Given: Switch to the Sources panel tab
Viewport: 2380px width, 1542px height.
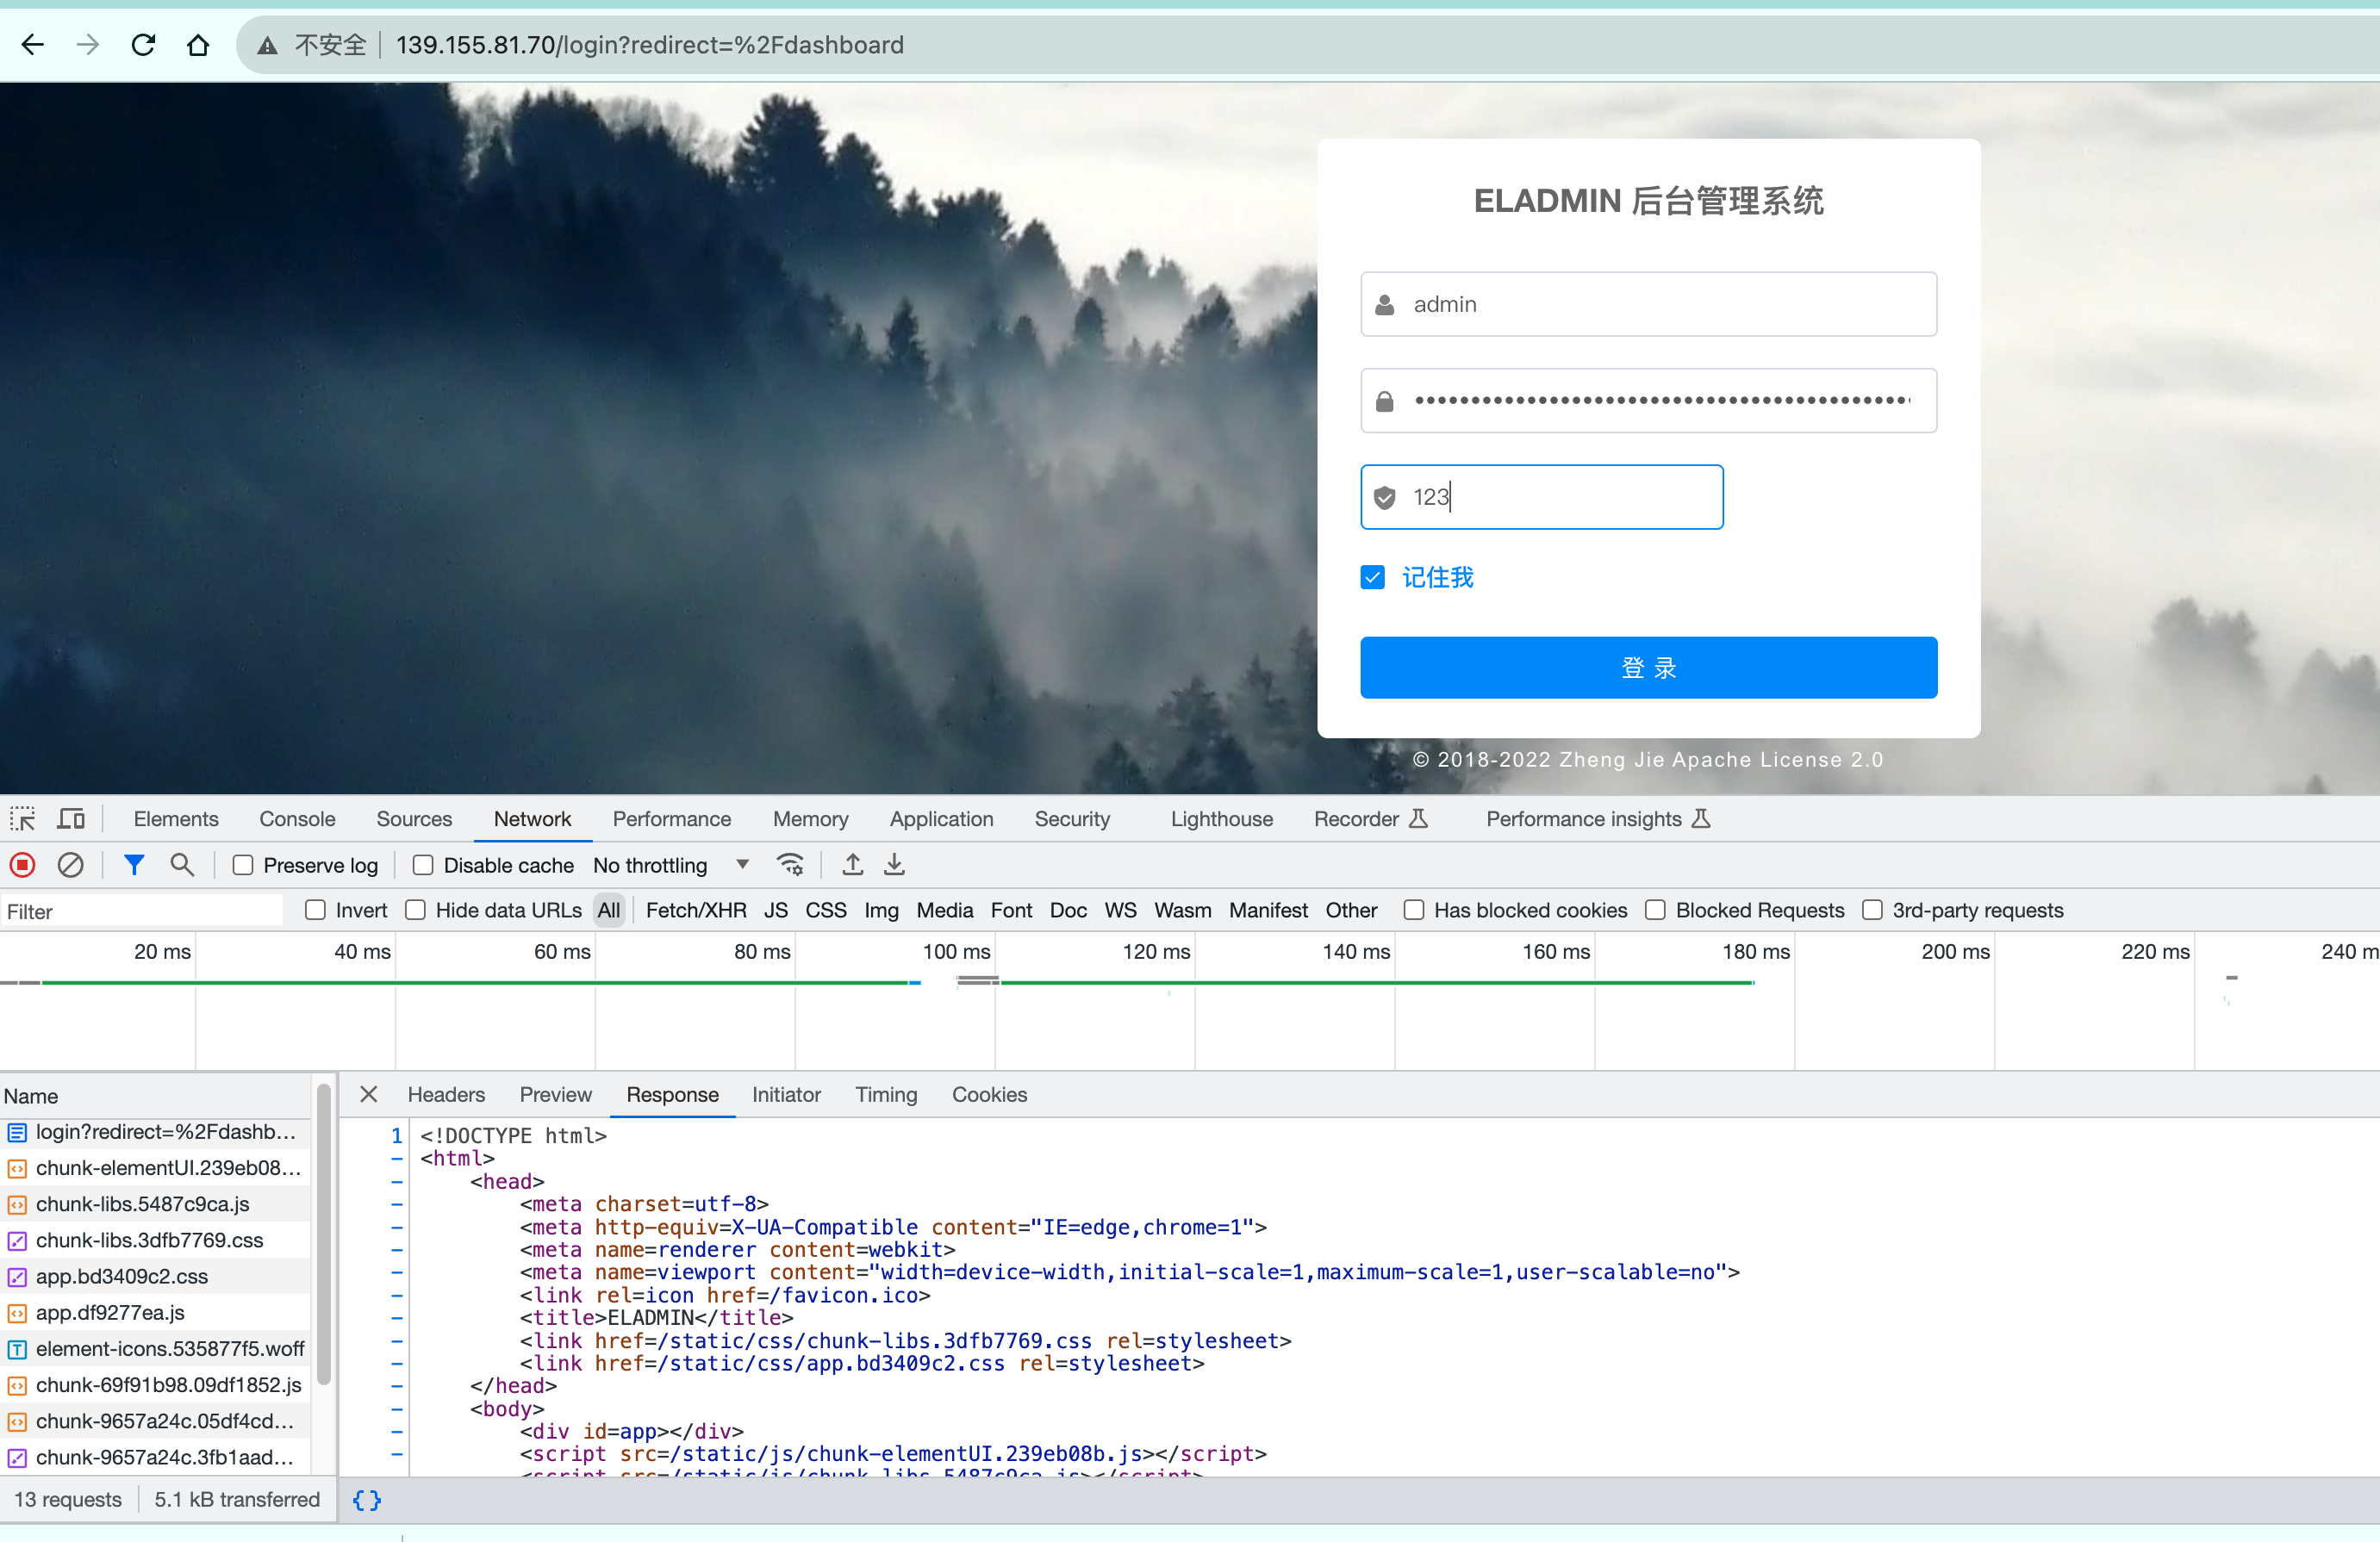Looking at the screenshot, I should (414, 819).
